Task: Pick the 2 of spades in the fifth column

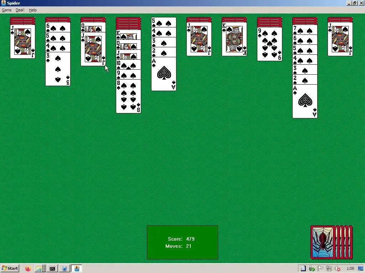Action: pyautogui.click(x=164, y=52)
